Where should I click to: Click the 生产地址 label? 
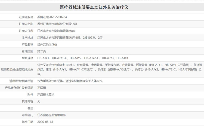click(x=27, y=38)
